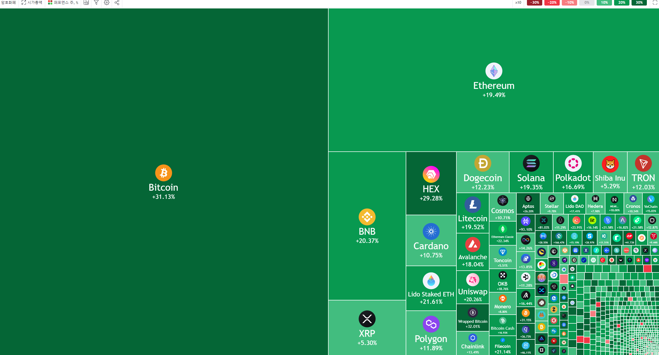The height and width of the screenshot is (355, 659).
Task: Open the x10 multiplier dropdown
Action: click(518, 3)
